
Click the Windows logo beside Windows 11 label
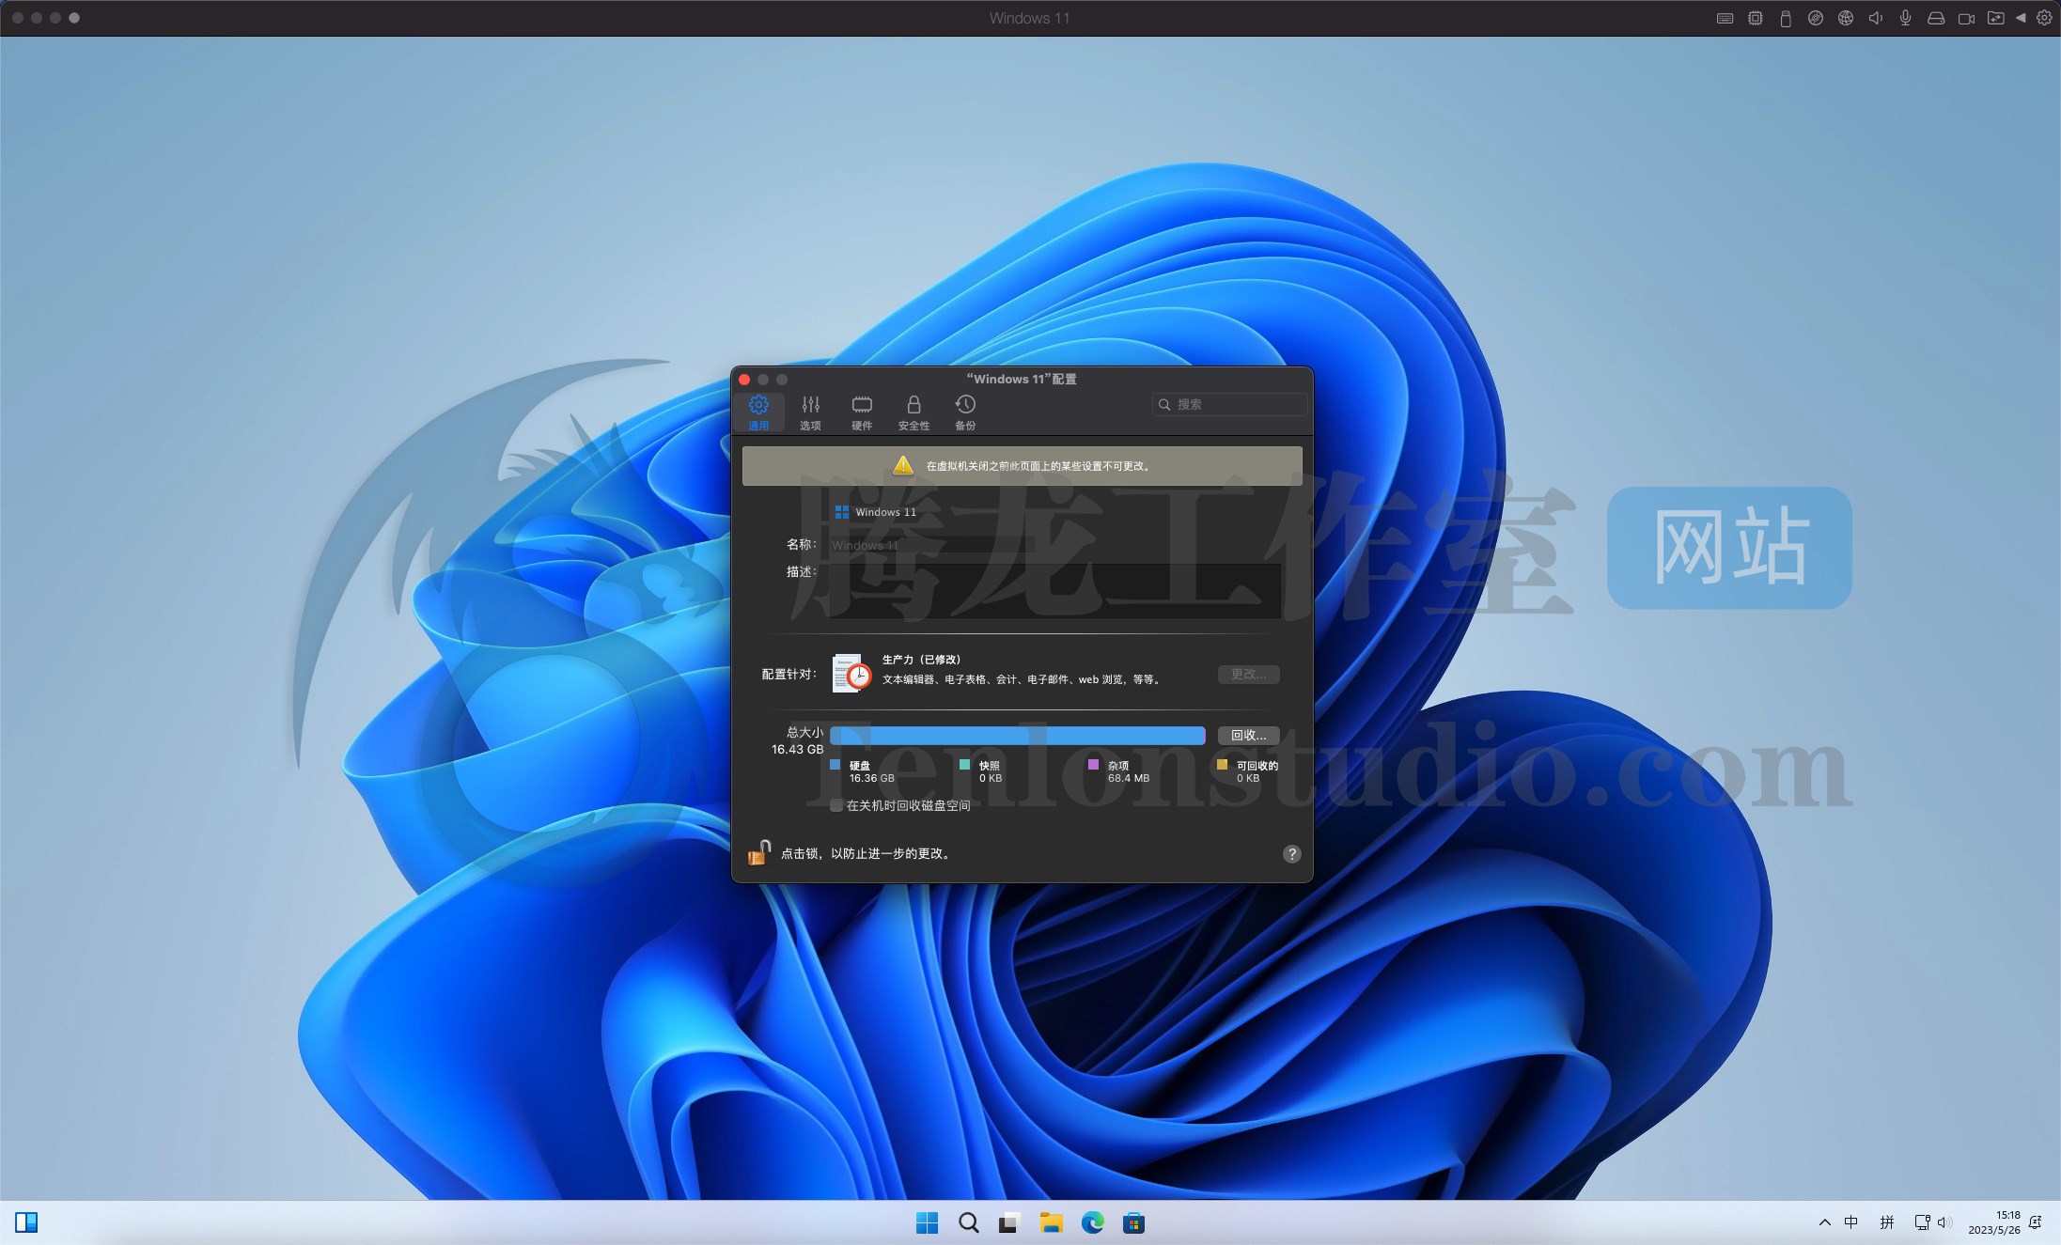point(842,512)
